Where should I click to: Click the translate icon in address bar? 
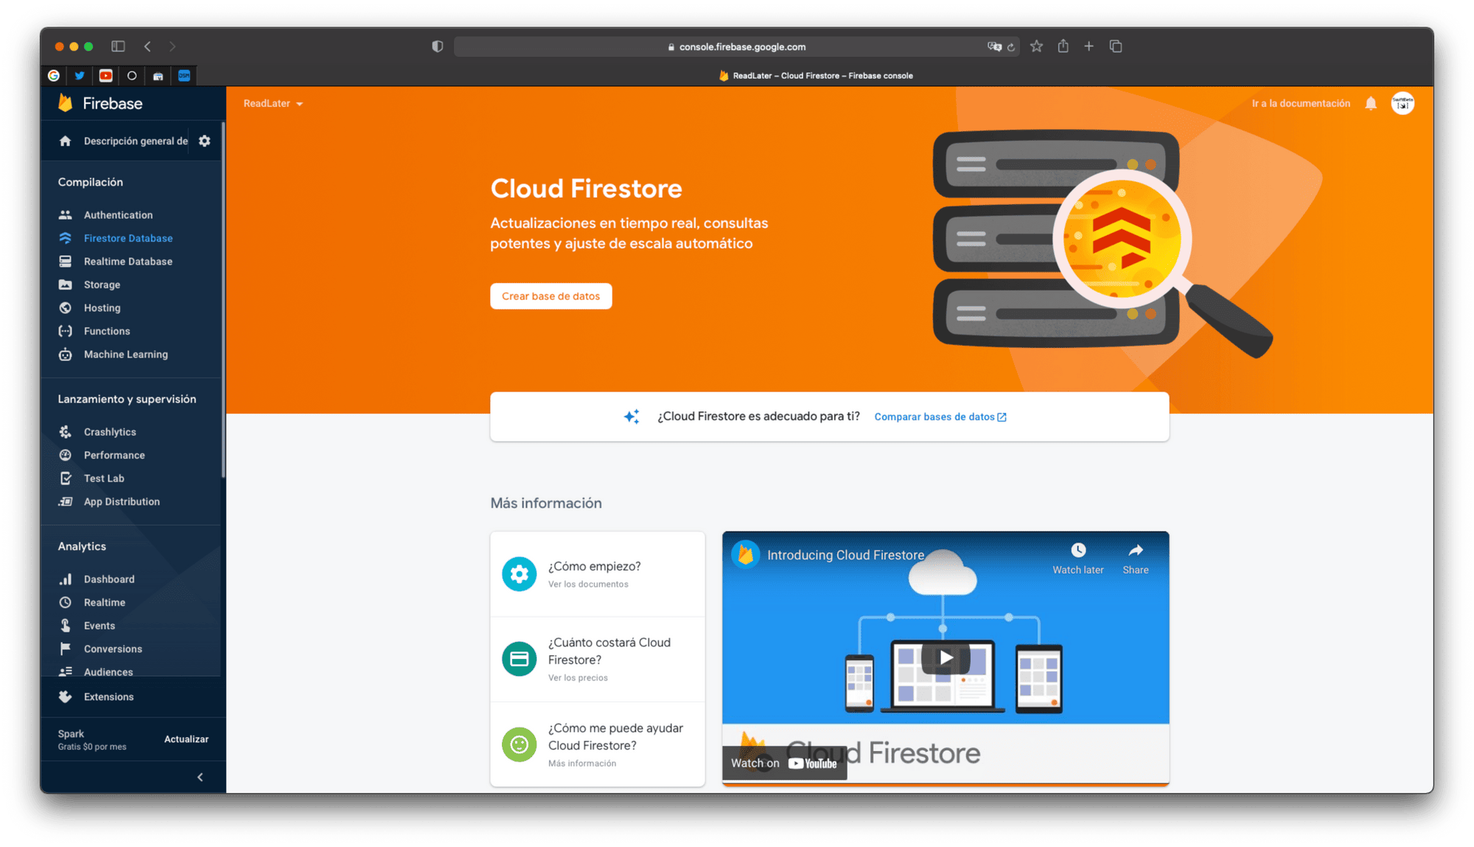click(994, 46)
